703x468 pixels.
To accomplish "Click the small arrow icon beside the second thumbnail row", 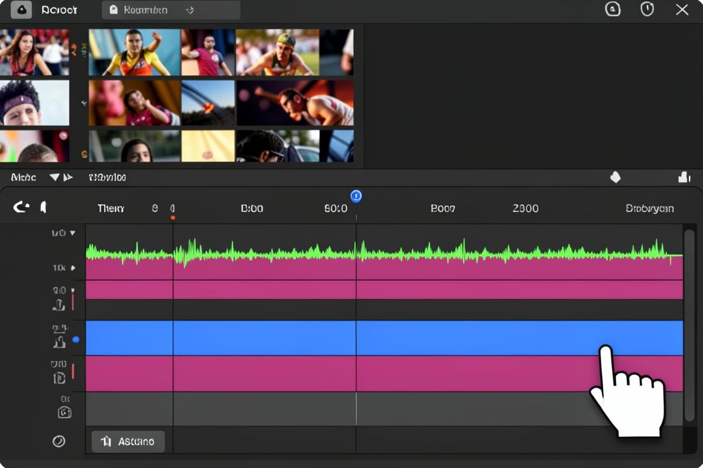I will [x=83, y=103].
